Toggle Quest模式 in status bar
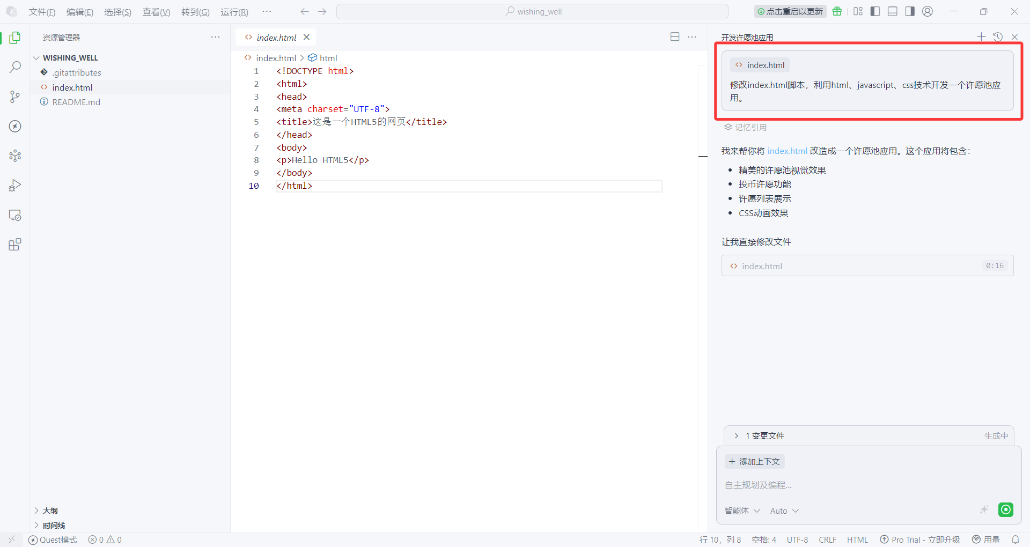This screenshot has height=547, width=1030. [x=53, y=539]
